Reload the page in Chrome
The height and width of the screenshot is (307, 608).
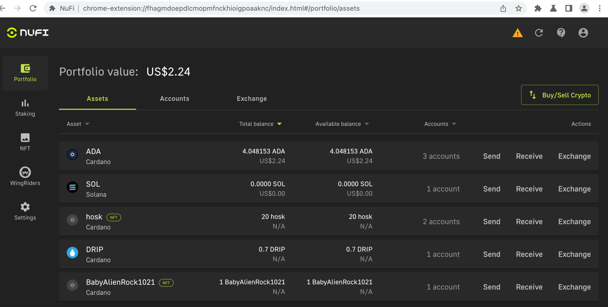[x=33, y=8]
